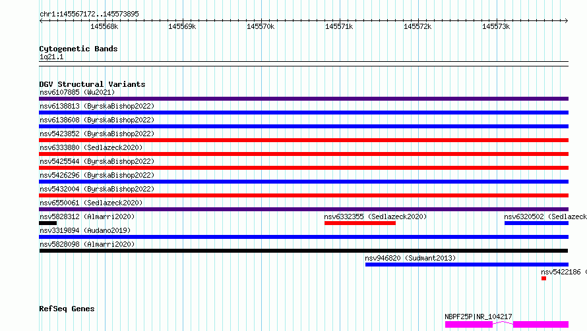The width and height of the screenshot is (587, 331).
Task: Click the blue bar under nsv6320502
Action: 536,223
